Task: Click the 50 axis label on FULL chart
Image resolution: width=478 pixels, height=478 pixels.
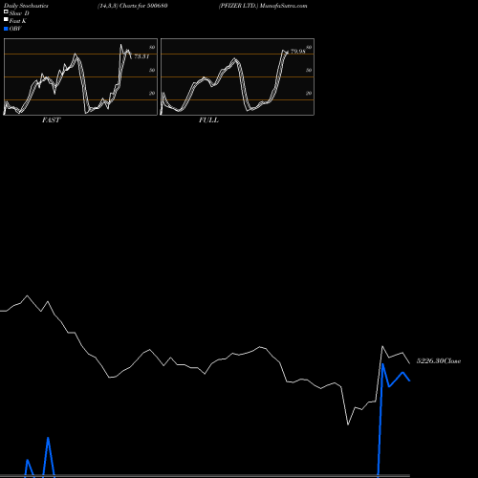Action: coord(309,70)
